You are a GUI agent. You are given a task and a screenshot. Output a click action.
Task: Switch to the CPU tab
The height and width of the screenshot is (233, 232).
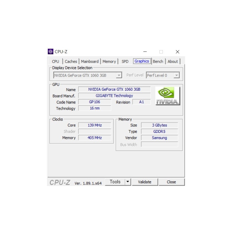click(56, 61)
